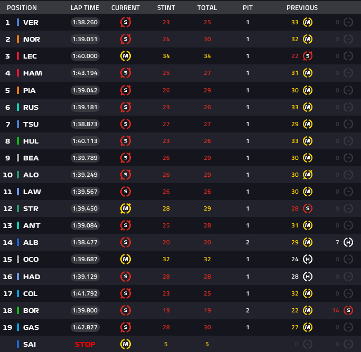Screen dimensions: 361x352
Task: Click ALB's pit stop count of 2
Action: coord(248,242)
